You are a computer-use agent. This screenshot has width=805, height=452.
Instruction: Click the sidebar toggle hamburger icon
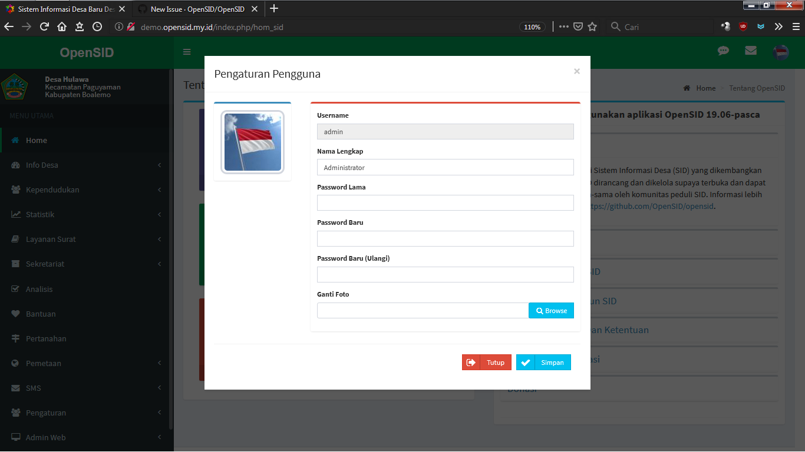pyautogui.click(x=186, y=52)
